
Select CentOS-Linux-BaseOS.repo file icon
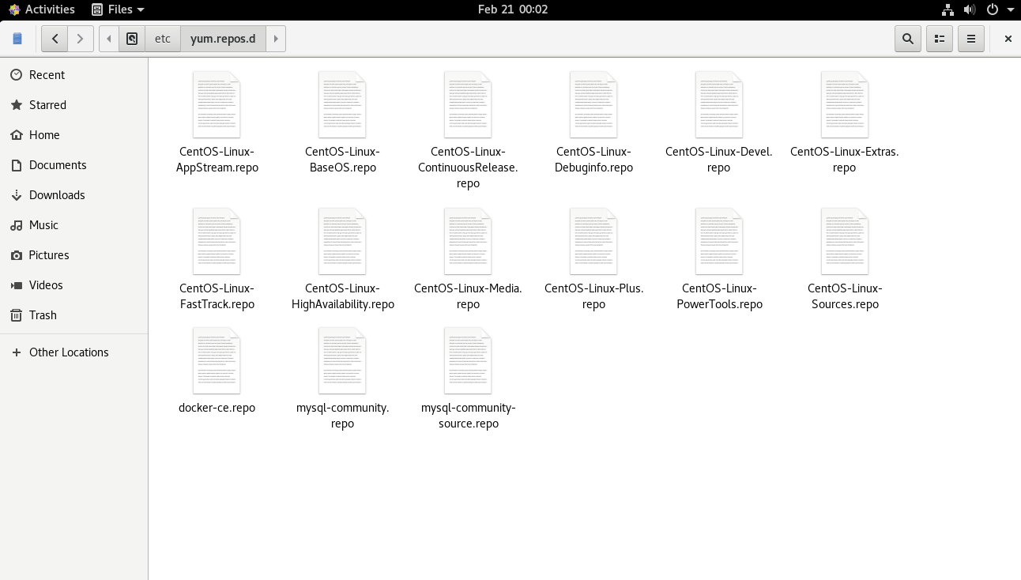click(x=342, y=104)
